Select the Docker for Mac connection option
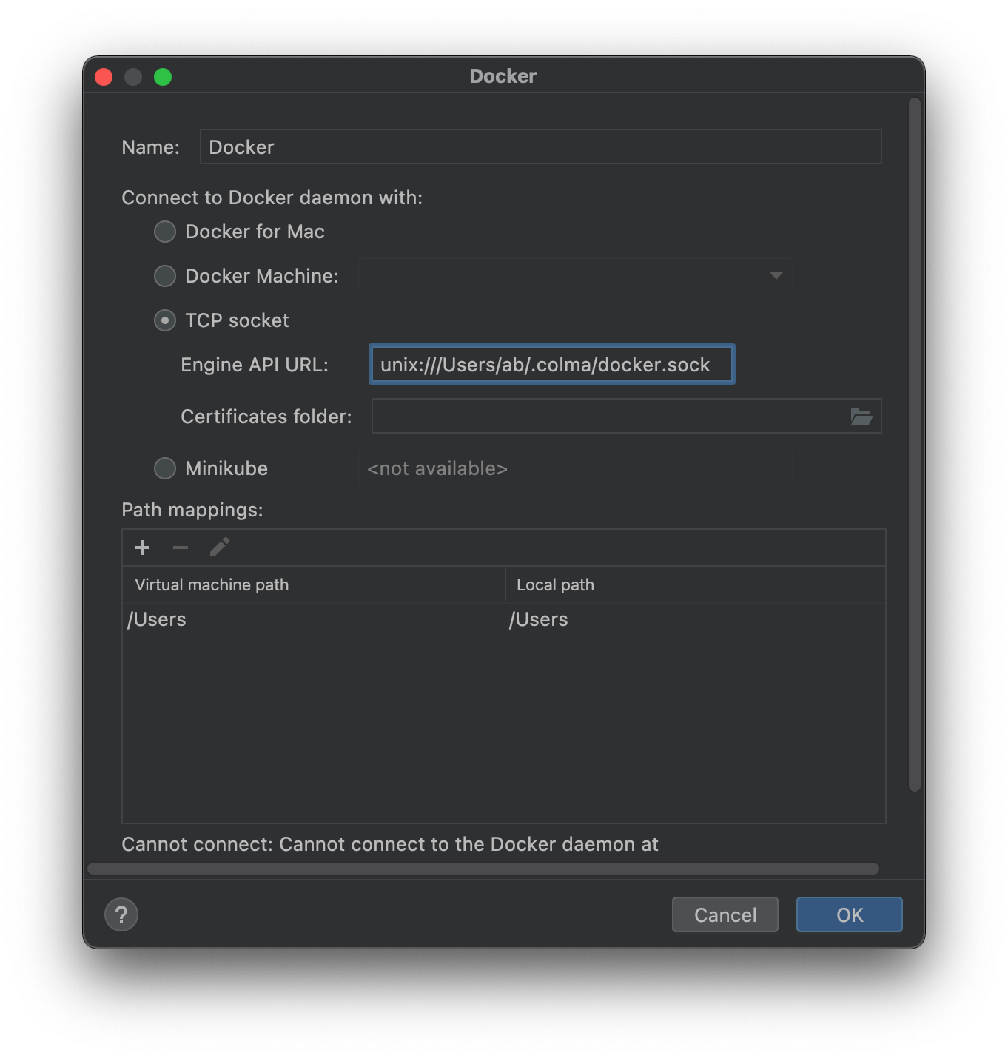1008x1058 pixels. (x=164, y=232)
